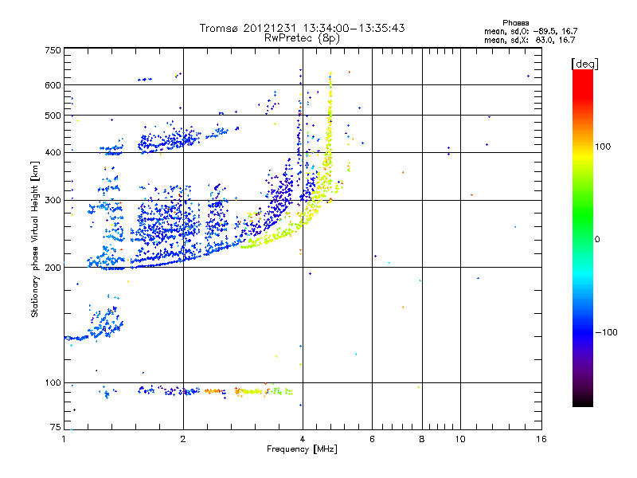Click the Stationary phase Virtual Height axis label

click(x=35, y=240)
